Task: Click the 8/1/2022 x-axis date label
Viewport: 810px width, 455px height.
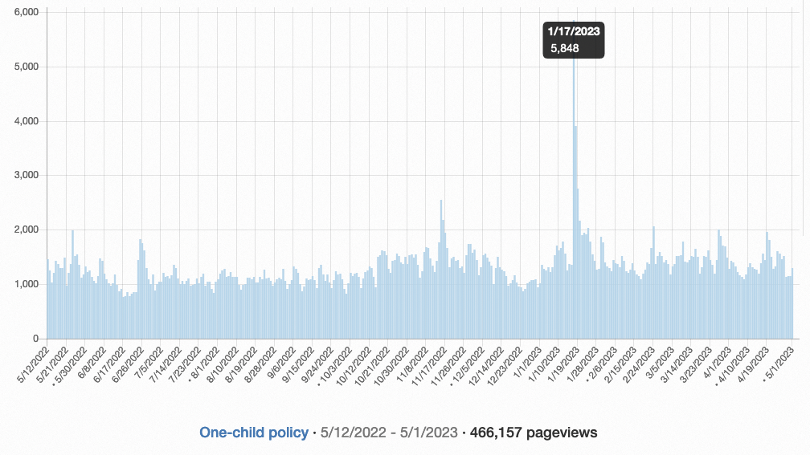Action: click(x=204, y=362)
